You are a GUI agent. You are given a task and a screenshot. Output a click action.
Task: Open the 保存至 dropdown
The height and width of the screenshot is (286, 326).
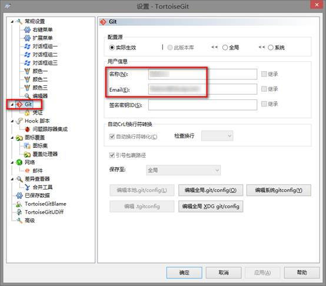[x=183, y=170]
